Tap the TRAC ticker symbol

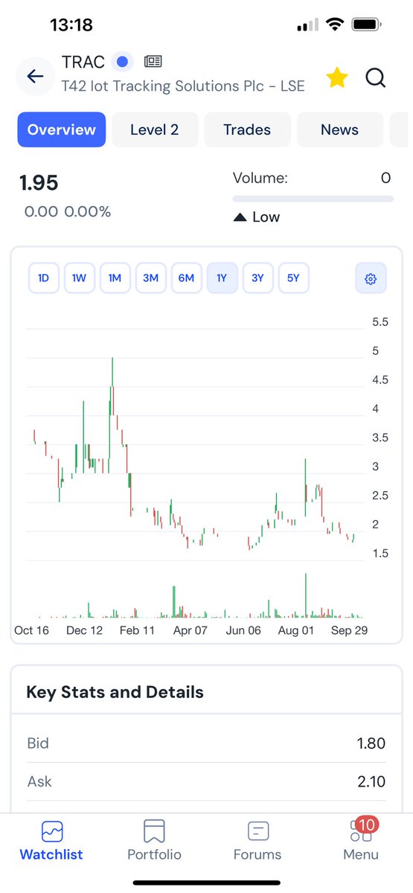(83, 61)
